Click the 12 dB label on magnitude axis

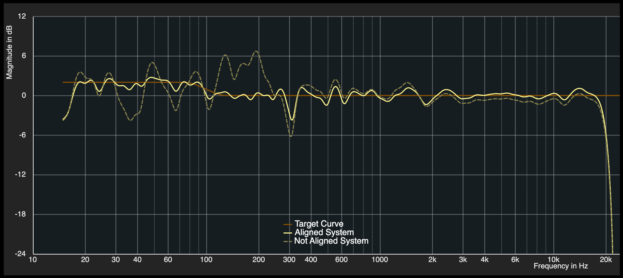(x=22, y=17)
